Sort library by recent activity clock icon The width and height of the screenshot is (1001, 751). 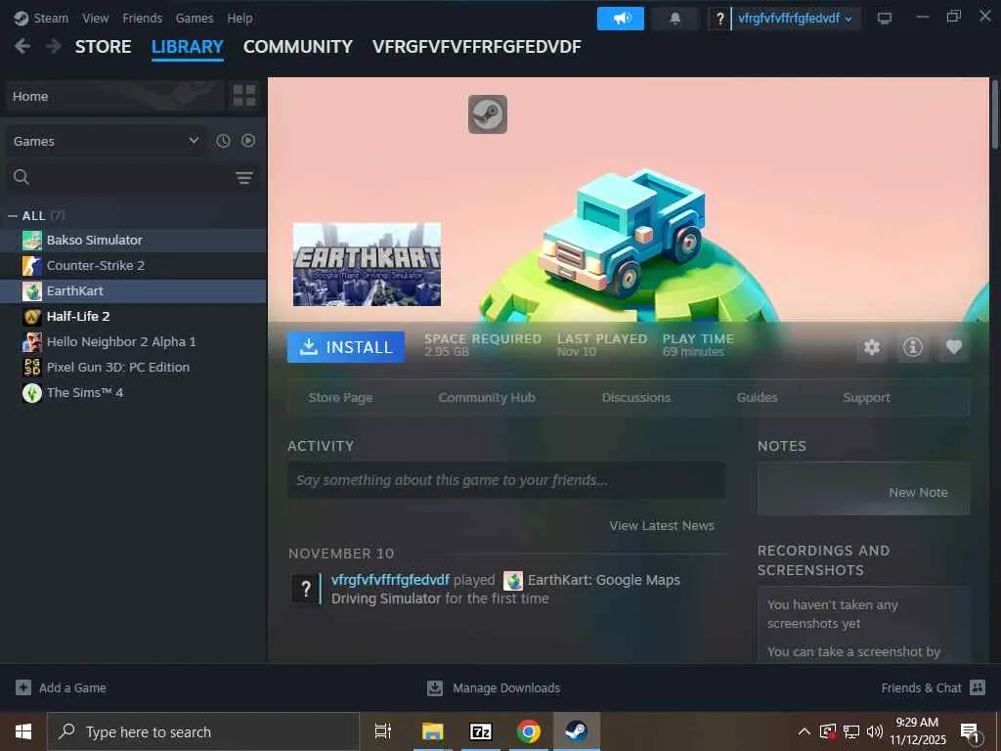[223, 141]
